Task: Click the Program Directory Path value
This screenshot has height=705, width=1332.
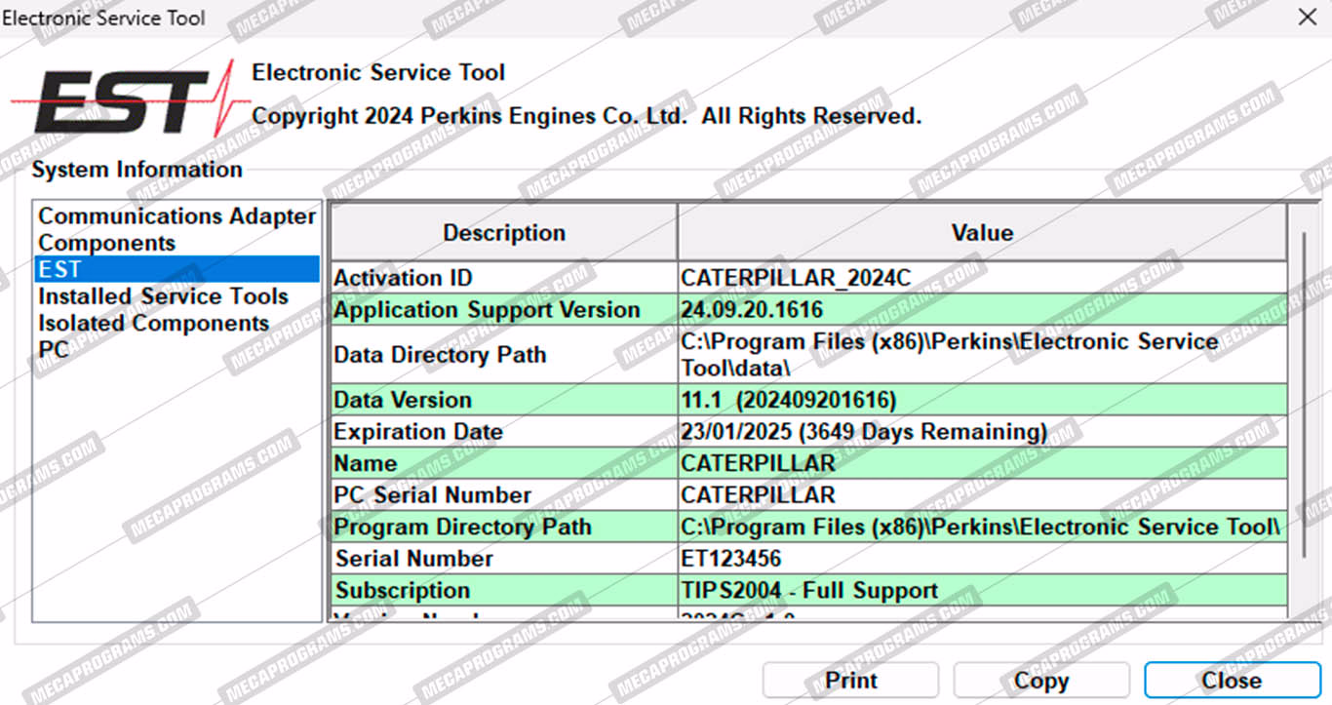Action: tap(982, 528)
